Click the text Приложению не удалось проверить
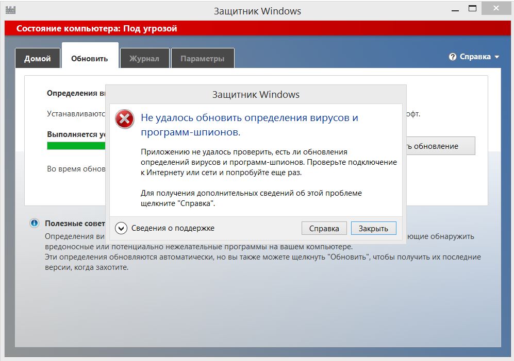 [269, 162]
